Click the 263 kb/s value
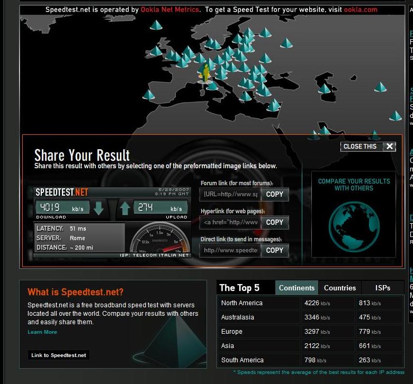Screen dimensions: 413x384 click(x=370, y=360)
